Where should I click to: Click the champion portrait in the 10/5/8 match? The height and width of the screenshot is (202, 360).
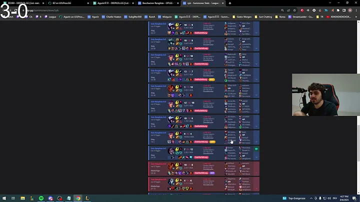click(171, 42)
